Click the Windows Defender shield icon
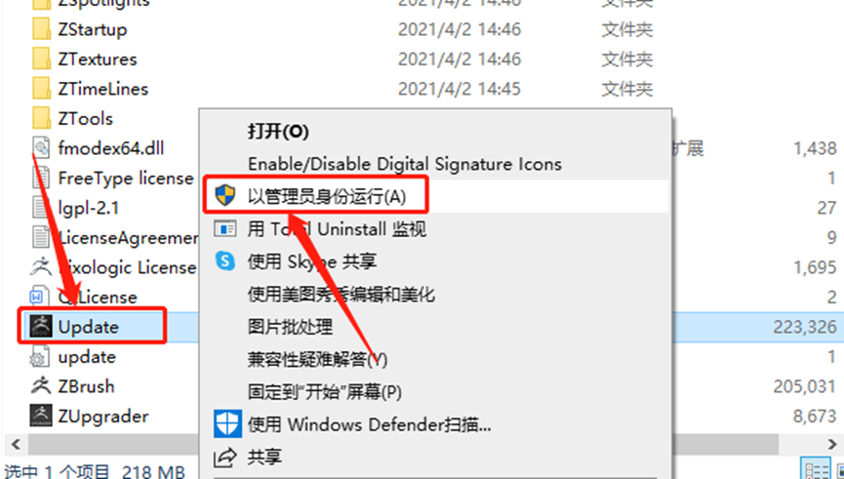This screenshot has width=844, height=479. 225,423
